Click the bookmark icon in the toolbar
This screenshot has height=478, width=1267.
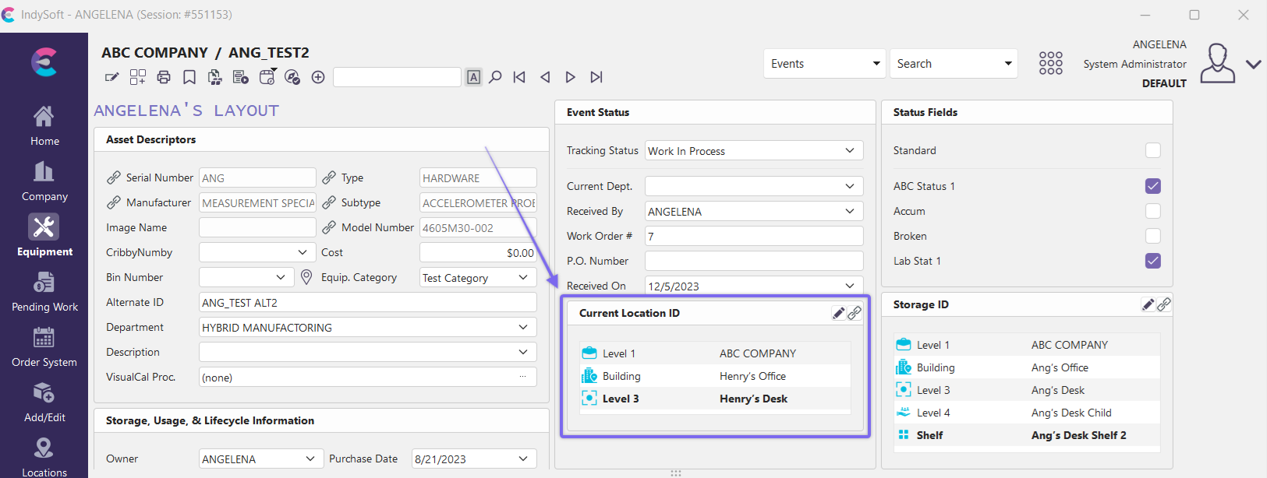189,77
